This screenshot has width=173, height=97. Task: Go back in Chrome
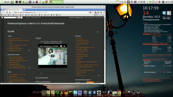click(x=2, y=12)
